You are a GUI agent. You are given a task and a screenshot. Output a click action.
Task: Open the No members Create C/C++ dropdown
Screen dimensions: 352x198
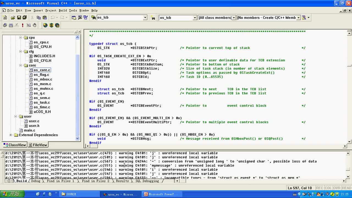click(x=298, y=18)
